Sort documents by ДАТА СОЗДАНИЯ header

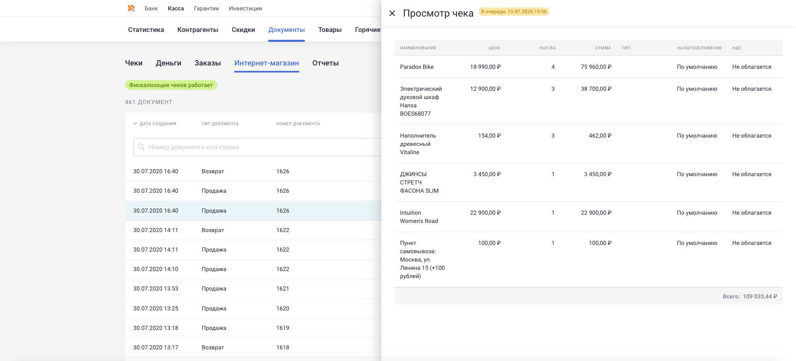pos(158,124)
